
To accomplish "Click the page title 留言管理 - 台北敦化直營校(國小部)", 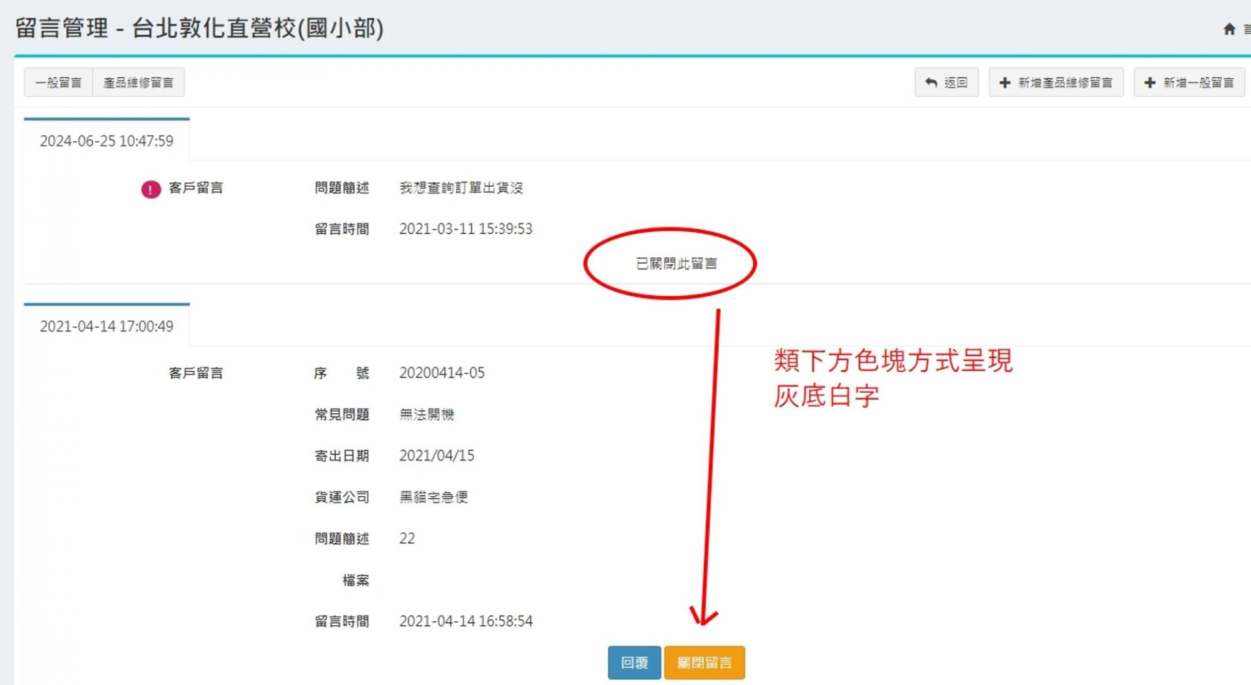I will pyautogui.click(x=199, y=28).
